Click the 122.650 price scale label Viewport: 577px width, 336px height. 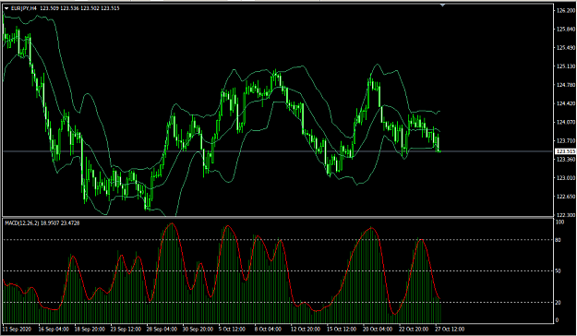[566, 196]
